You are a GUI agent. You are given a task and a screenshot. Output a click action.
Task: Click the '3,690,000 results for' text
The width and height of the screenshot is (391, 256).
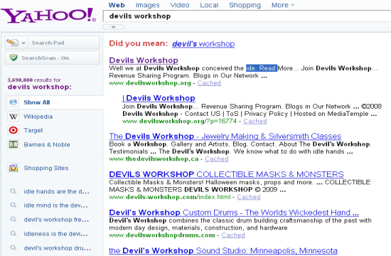pyautogui.click(x=34, y=80)
